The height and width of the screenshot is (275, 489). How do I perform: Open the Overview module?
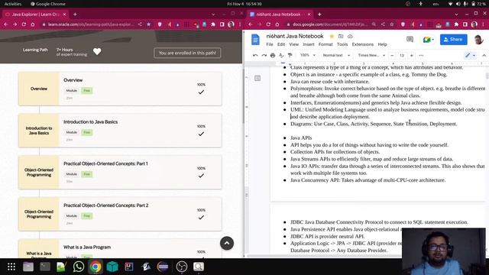coord(120,89)
